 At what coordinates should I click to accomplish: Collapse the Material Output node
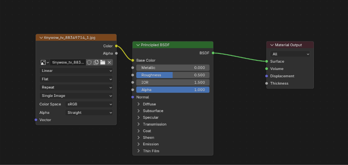[272, 45]
